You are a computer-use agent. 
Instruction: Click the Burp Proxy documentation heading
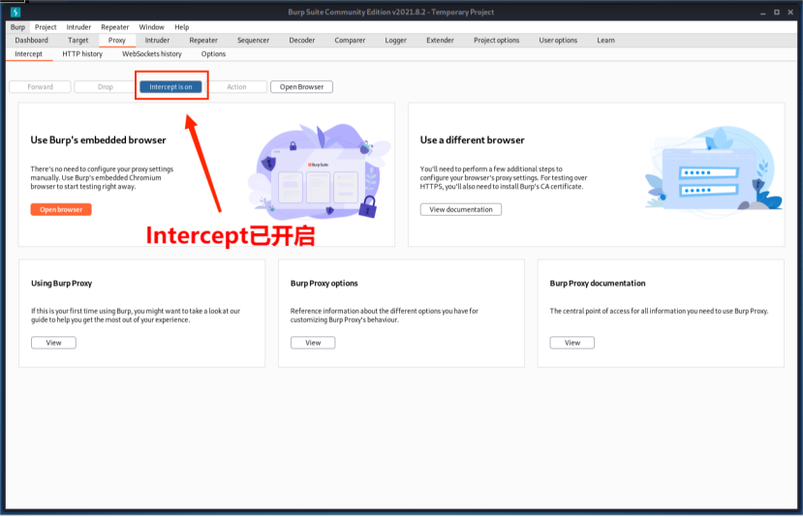click(598, 283)
